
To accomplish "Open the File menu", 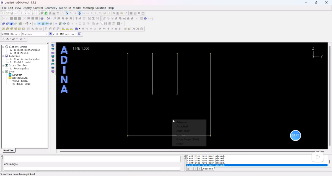I will 4,8.
